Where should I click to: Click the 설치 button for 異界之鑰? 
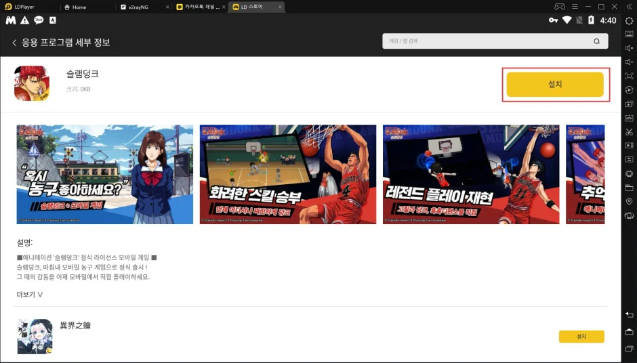point(581,337)
